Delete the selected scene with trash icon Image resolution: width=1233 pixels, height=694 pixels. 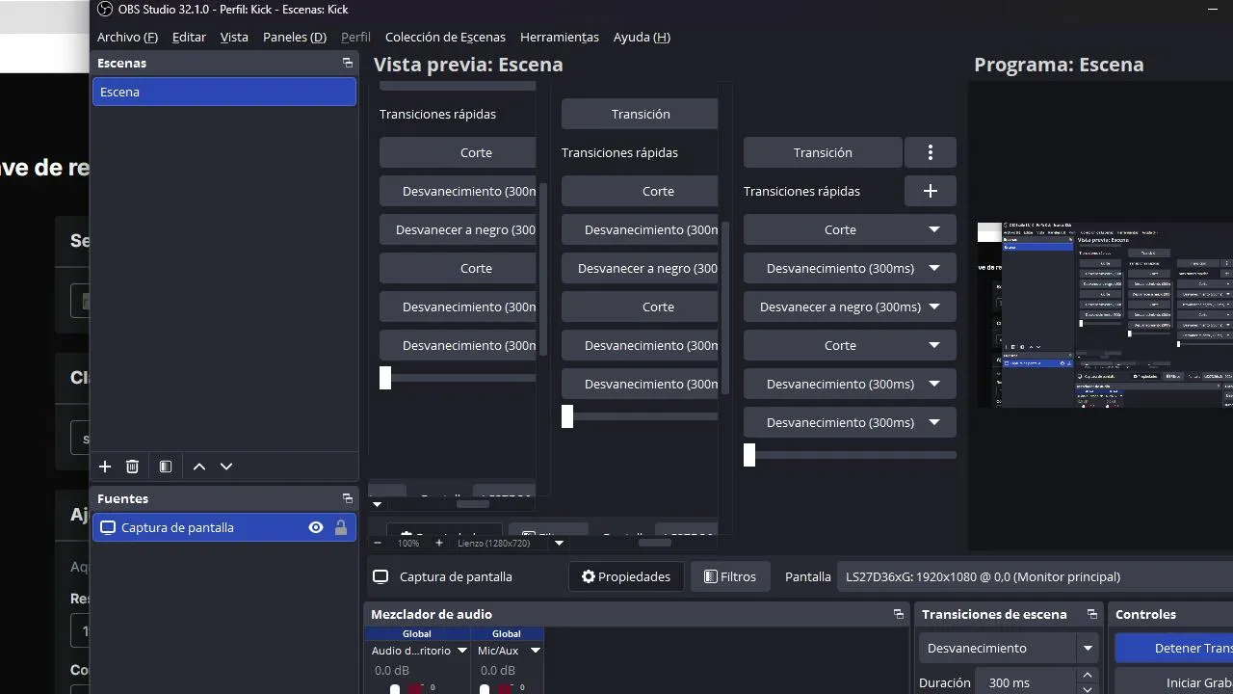click(133, 467)
